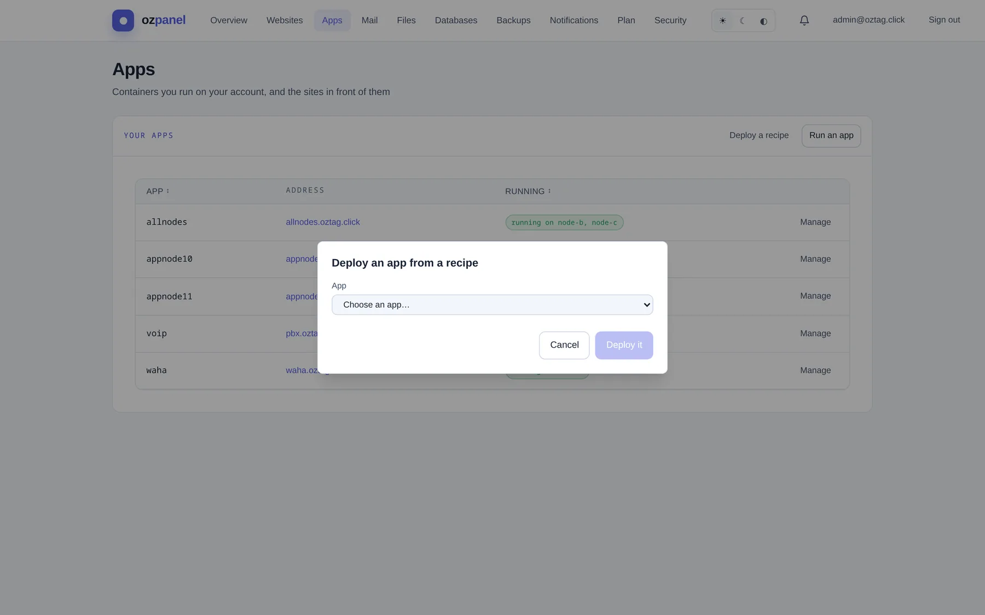Manage the appnode10 app
Image resolution: width=985 pixels, height=615 pixels.
(x=815, y=259)
